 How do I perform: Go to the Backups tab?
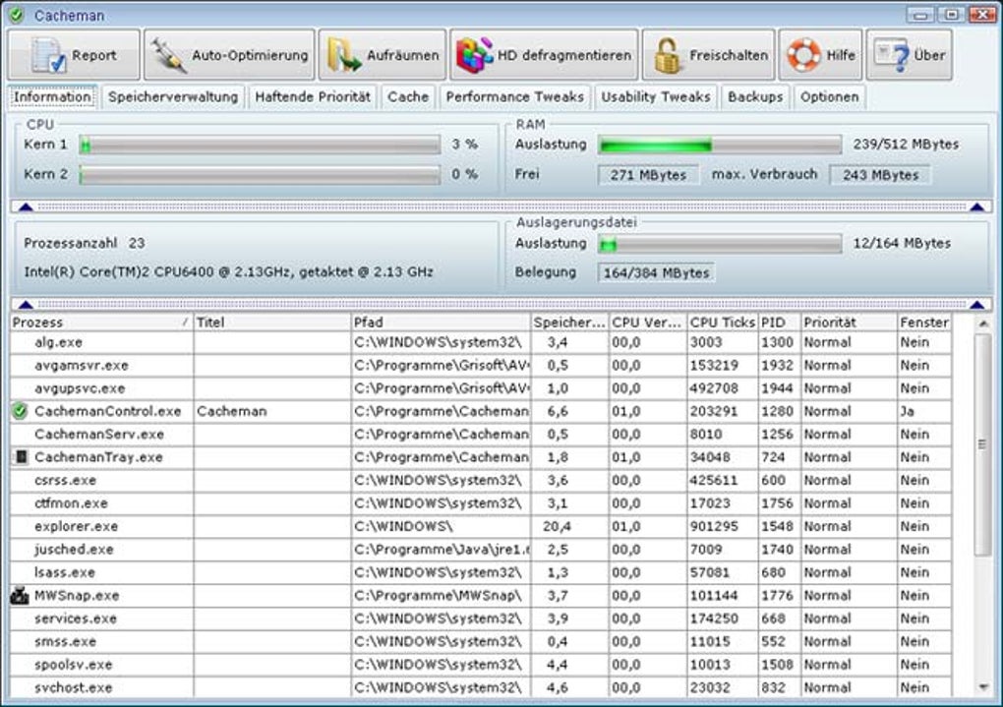click(755, 96)
